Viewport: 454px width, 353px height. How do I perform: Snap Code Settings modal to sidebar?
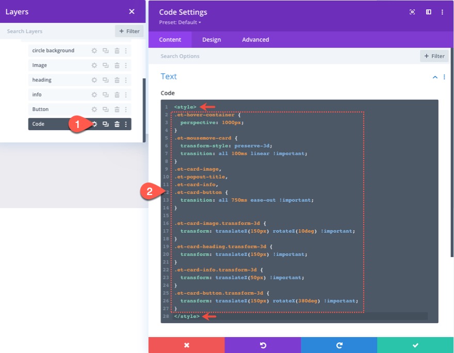(429, 12)
